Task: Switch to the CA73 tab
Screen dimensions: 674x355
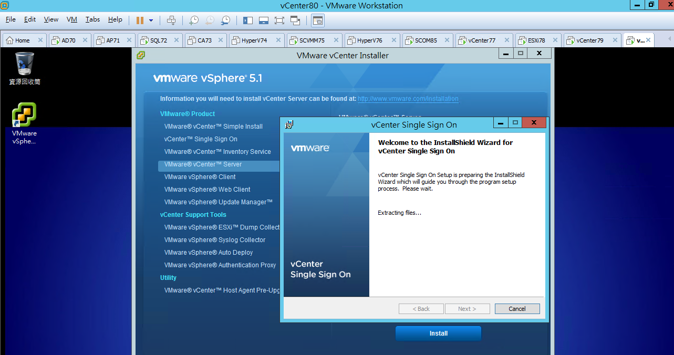Action: (x=205, y=40)
